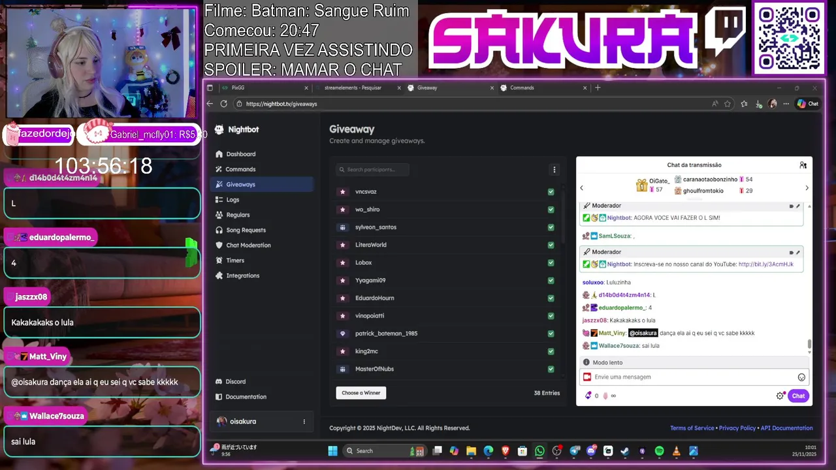Click the Commands sidebar icon

[x=219, y=169]
